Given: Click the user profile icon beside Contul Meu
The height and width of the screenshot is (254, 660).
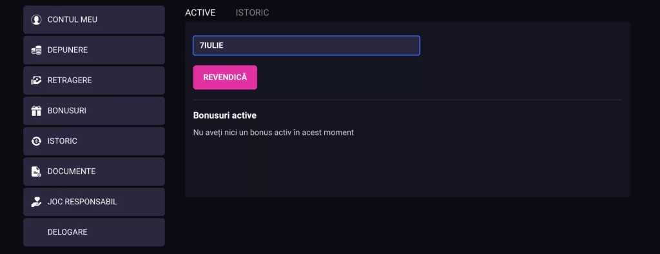Looking at the screenshot, I should coord(37,20).
